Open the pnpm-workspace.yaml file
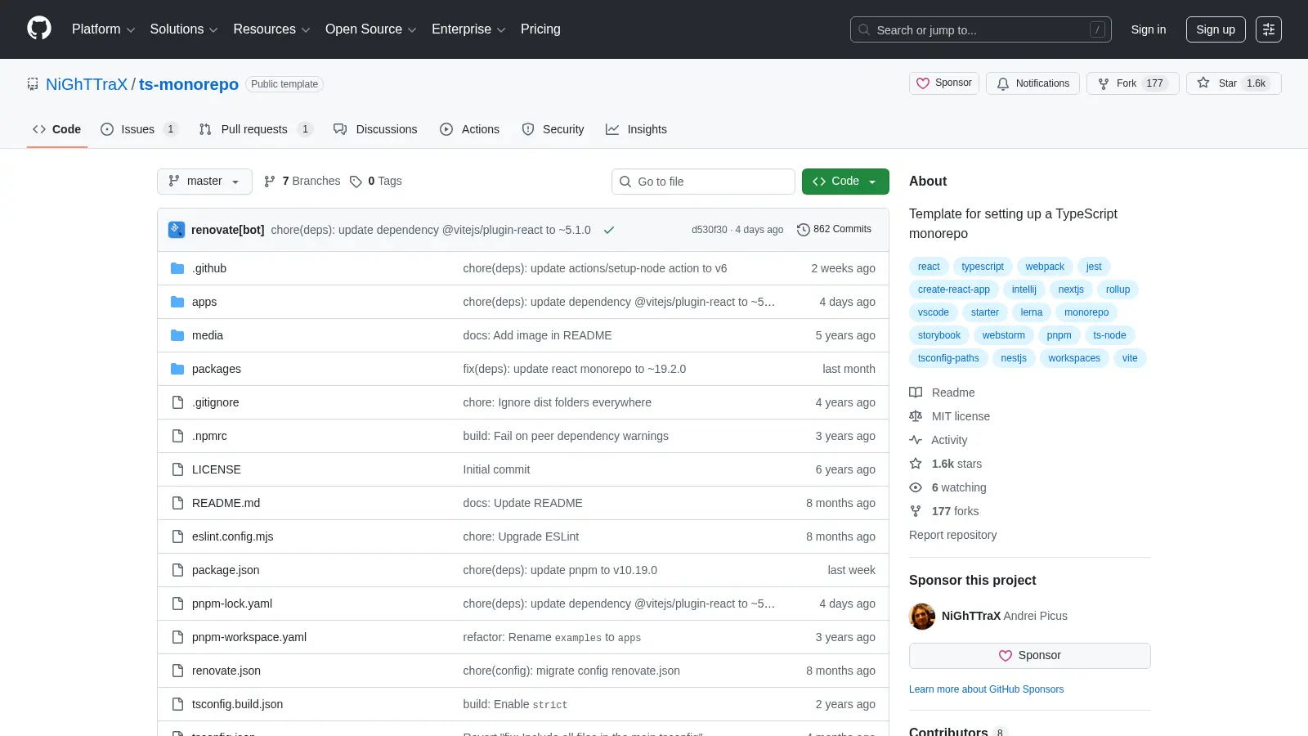Screen dimensions: 1308x736 click(249, 637)
